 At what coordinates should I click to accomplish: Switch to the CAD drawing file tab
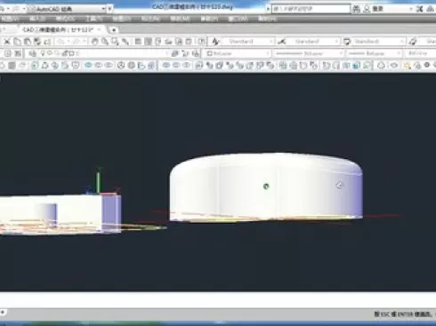[x=59, y=29]
